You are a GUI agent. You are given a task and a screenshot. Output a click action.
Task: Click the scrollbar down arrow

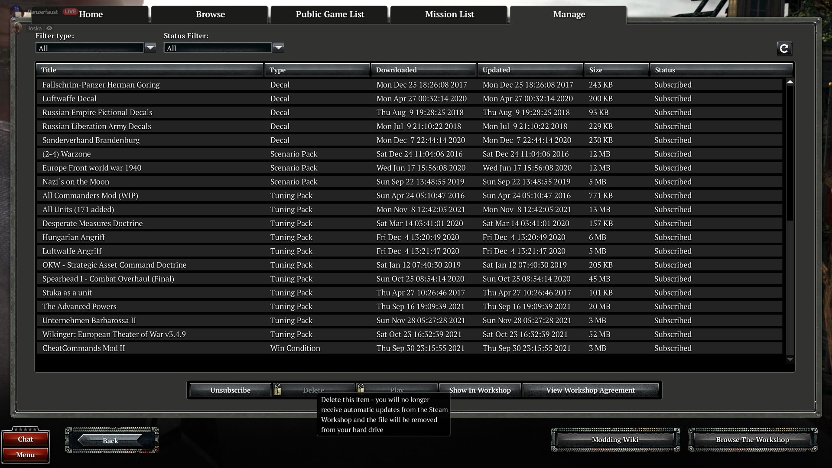[790, 359]
